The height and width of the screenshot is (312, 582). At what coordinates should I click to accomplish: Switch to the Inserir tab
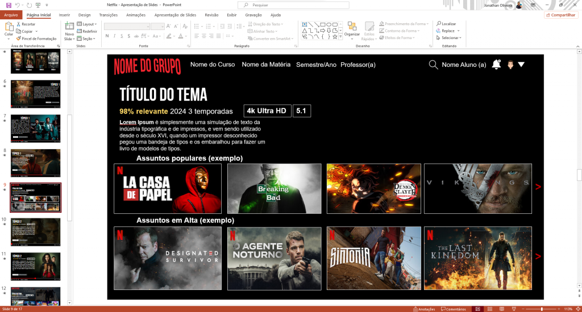coord(64,15)
